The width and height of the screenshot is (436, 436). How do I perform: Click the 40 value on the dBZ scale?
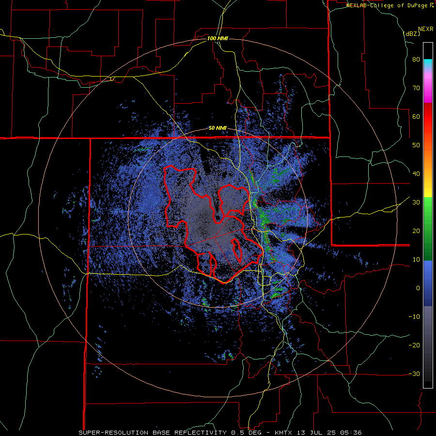click(x=416, y=174)
